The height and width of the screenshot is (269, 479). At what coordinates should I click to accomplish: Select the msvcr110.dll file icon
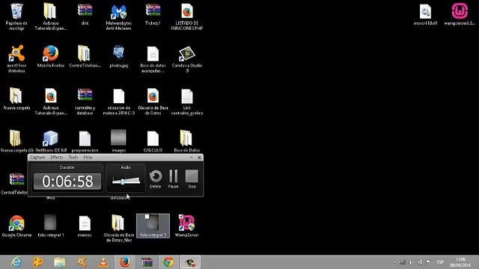(425, 14)
